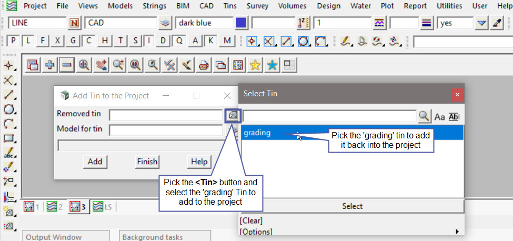The image size is (513, 241).
Task: Open the Project menu
Action: coord(35,6)
